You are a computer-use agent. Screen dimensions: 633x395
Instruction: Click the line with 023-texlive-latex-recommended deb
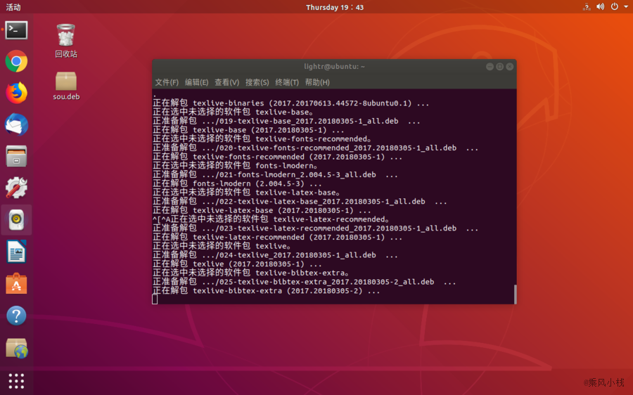tap(315, 228)
